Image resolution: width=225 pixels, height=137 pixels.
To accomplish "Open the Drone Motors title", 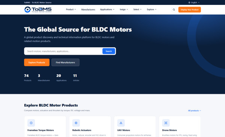I will coord(169,130).
